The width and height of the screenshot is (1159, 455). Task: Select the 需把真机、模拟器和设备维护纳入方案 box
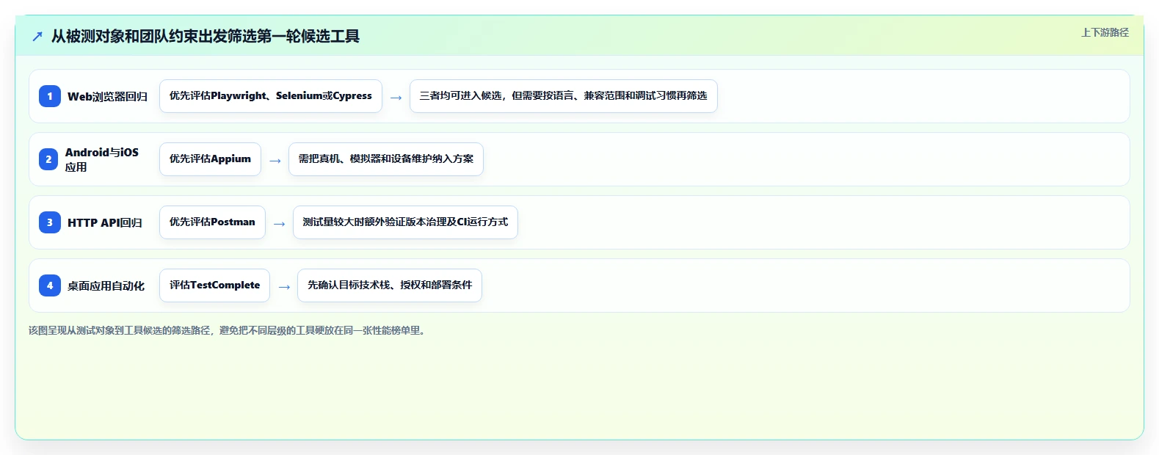pyautogui.click(x=386, y=159)
